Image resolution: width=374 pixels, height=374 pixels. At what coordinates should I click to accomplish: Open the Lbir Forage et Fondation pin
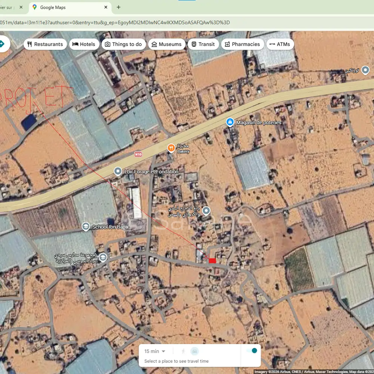[118, 172]
